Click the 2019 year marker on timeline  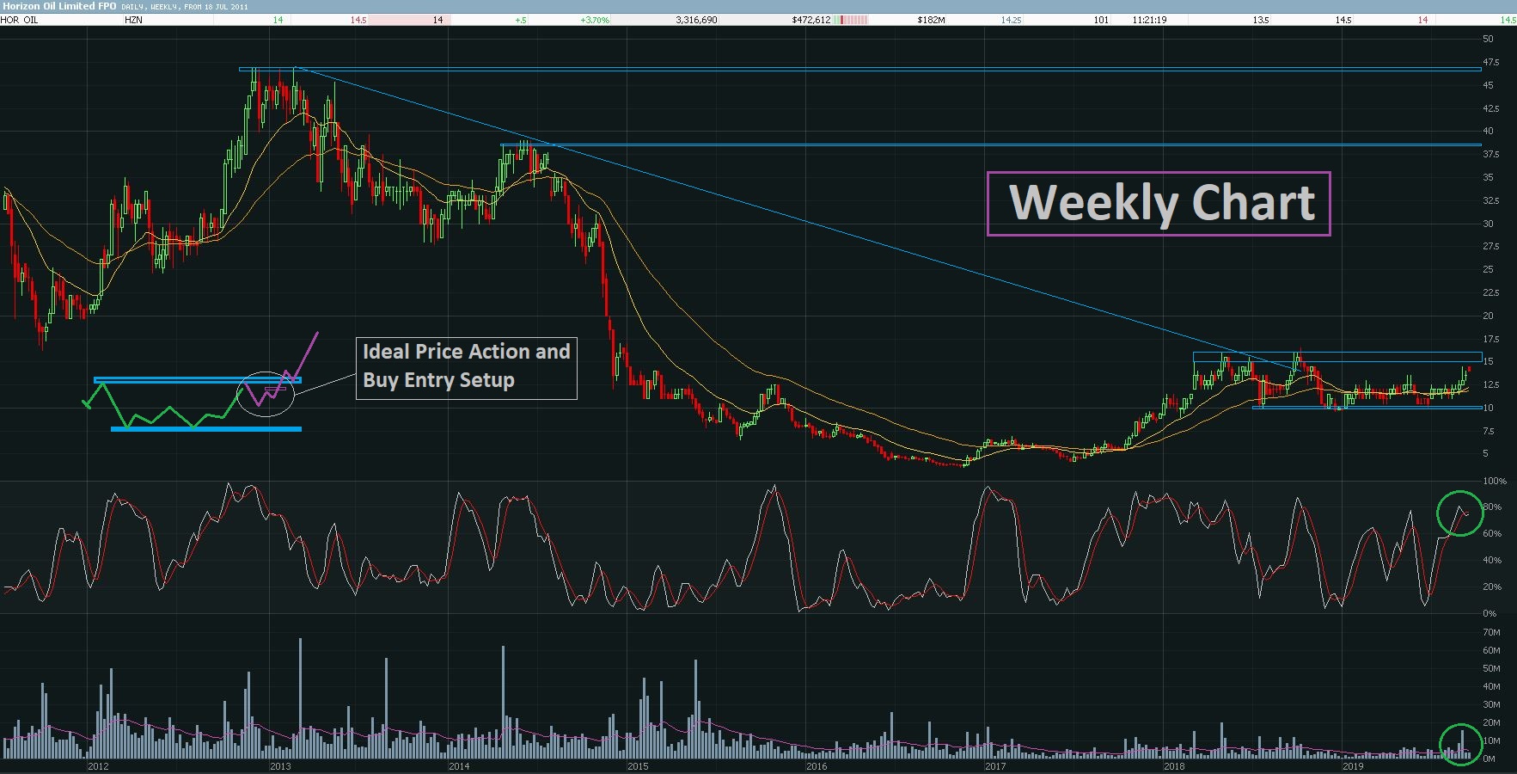pyautogui.click(x=1353, y=766)
